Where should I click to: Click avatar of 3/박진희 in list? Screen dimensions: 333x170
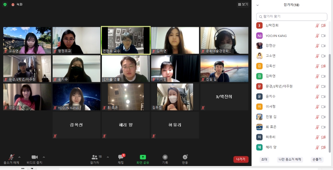[259, 26]
